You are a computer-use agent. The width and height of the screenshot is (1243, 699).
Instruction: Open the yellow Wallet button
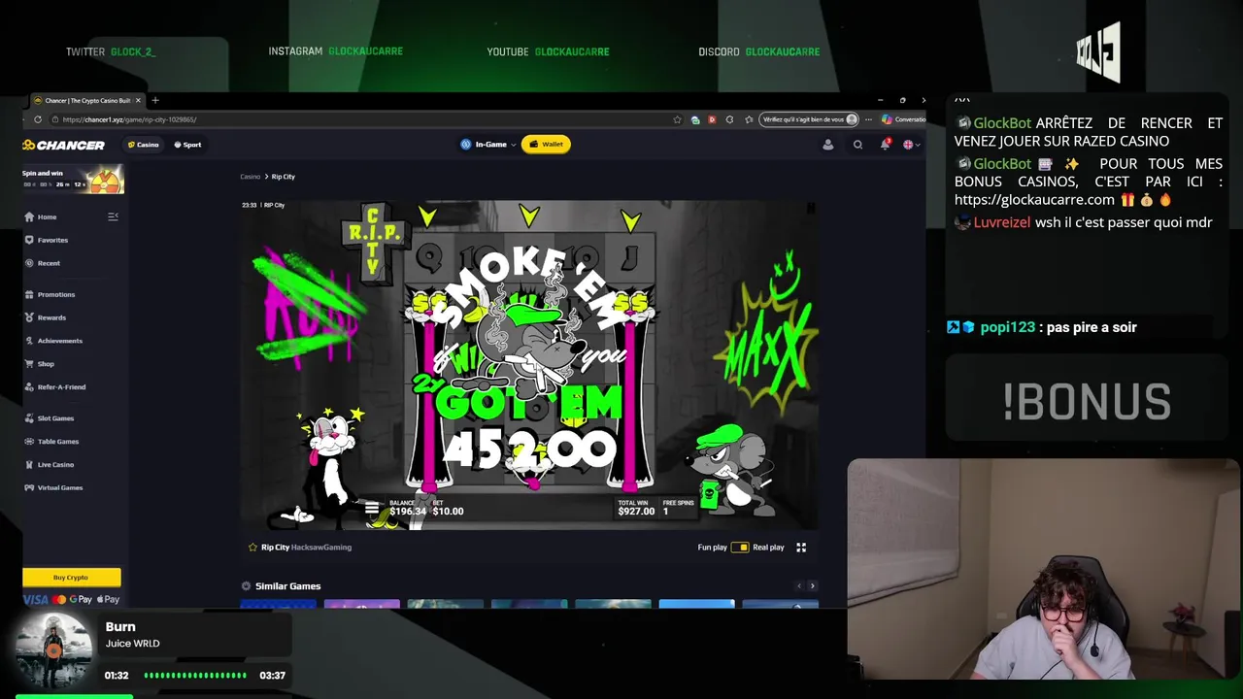click(x=546, y=145)
